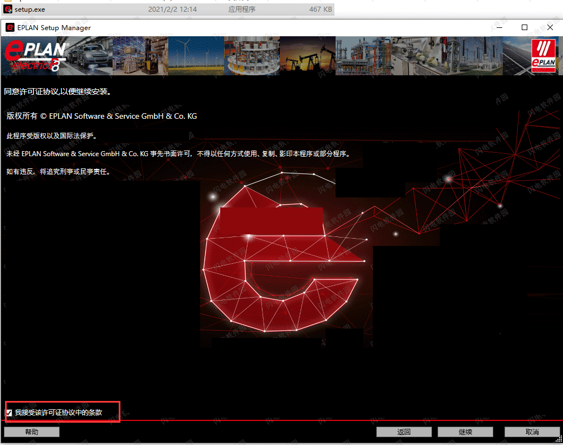The height and width of the screenshot is (445, 563).
Task: Click the 继续 continue button
Action: pyautogui.click(x=465, y=432)
